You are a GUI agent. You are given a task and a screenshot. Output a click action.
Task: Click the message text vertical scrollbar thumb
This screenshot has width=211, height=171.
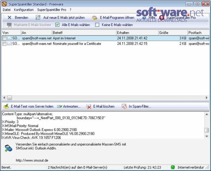pyautogui.click(x=207, y=130)
